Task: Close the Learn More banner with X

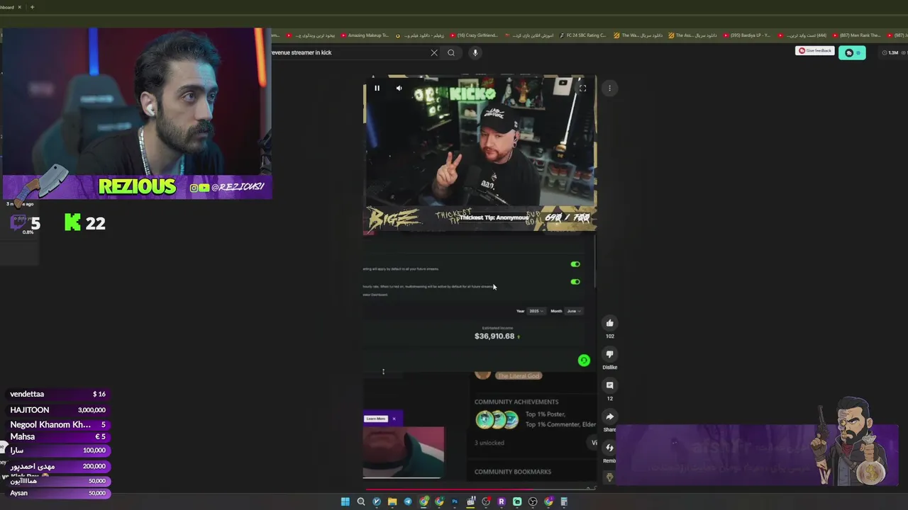Action: (x=394, y=419)
